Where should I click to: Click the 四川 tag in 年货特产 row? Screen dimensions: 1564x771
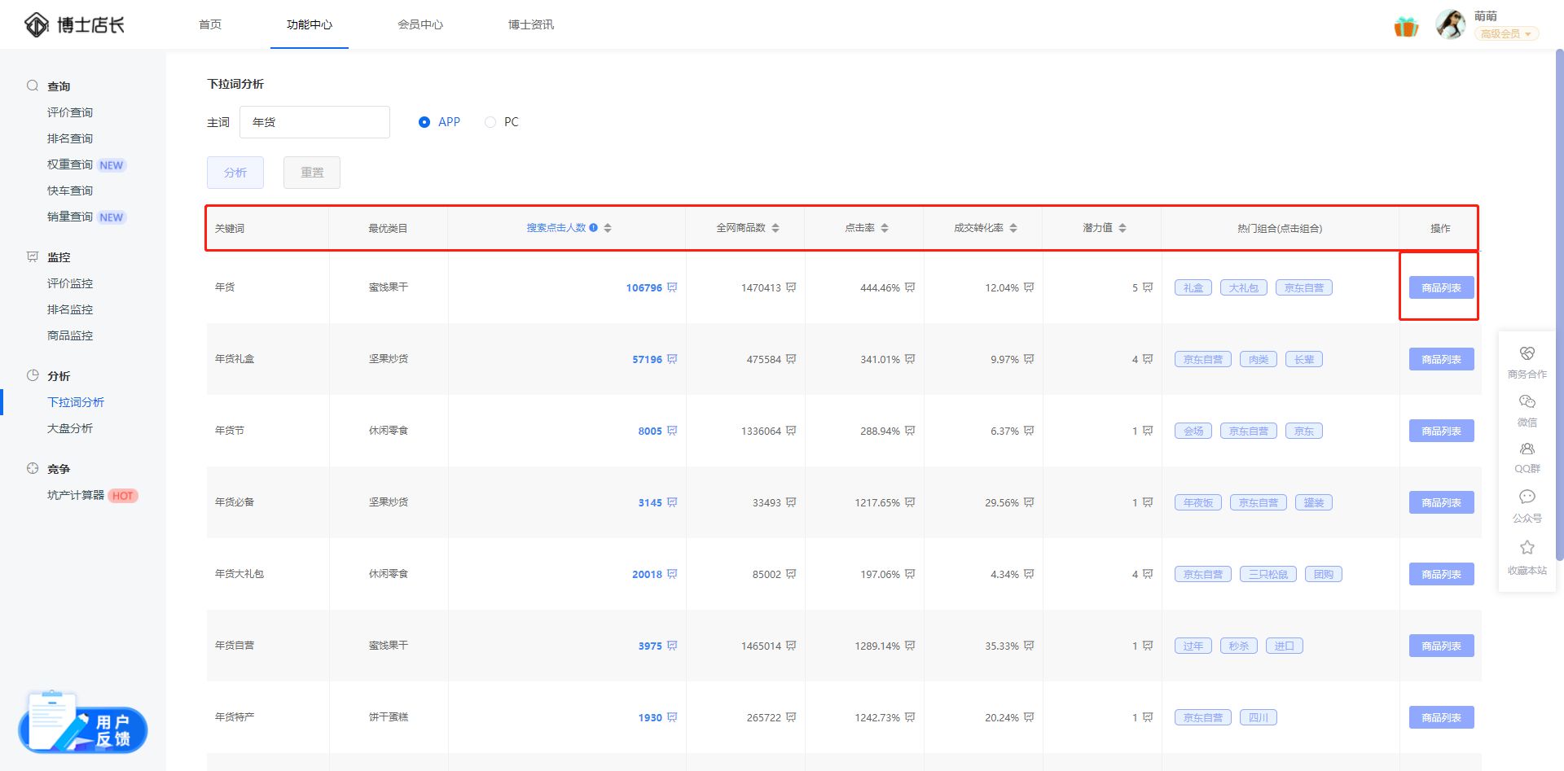[x=1259, y=717]
